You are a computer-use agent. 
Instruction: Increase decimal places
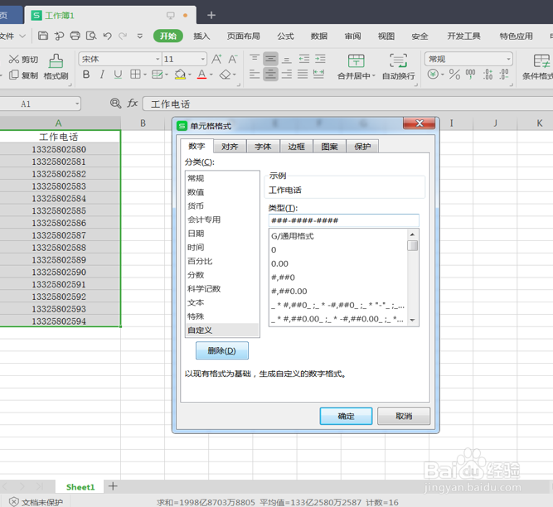[x=488, y=75]
